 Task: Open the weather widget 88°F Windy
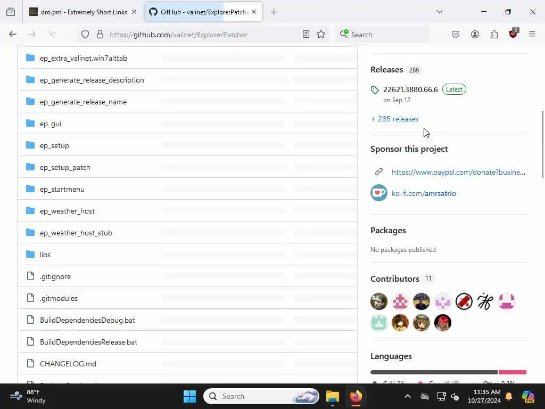28,396
